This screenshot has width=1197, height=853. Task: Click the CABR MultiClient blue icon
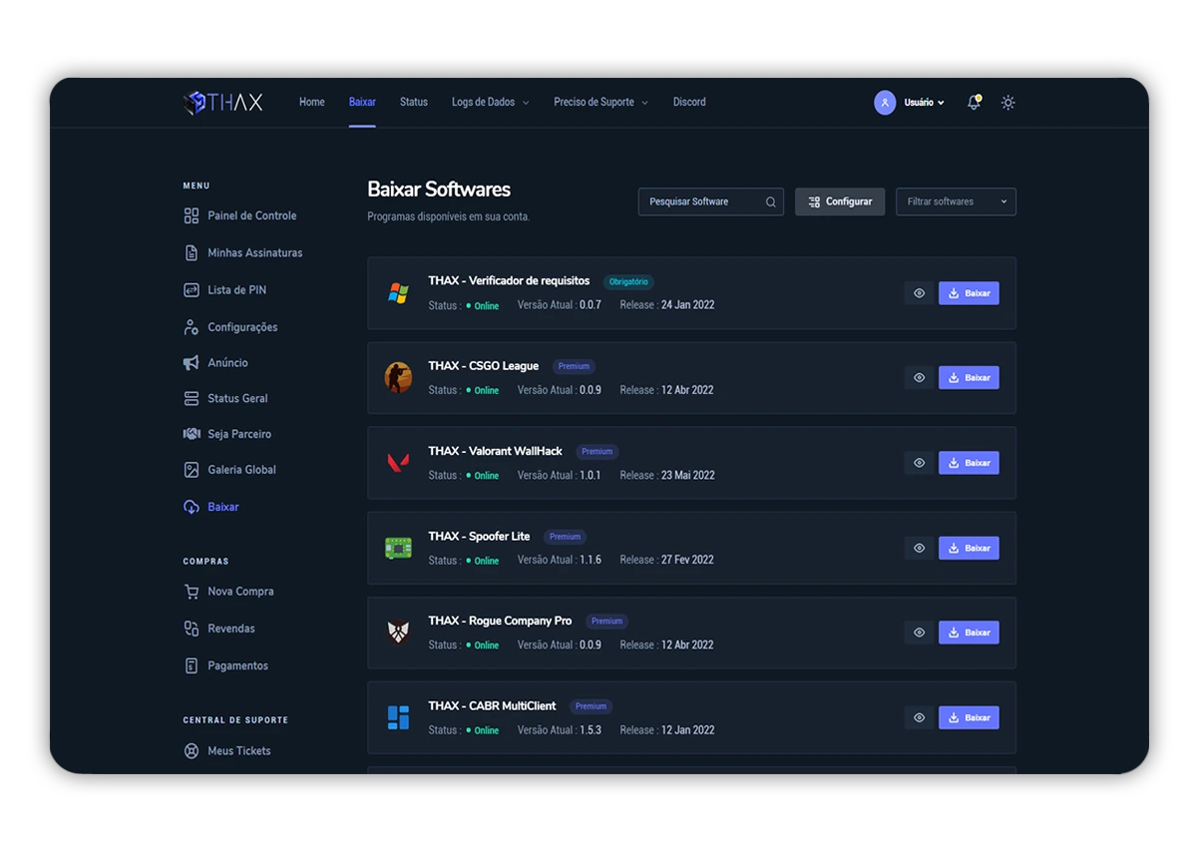(398, 717)
